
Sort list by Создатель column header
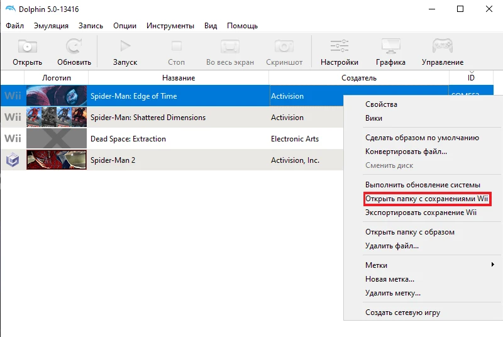coord(358,77)
